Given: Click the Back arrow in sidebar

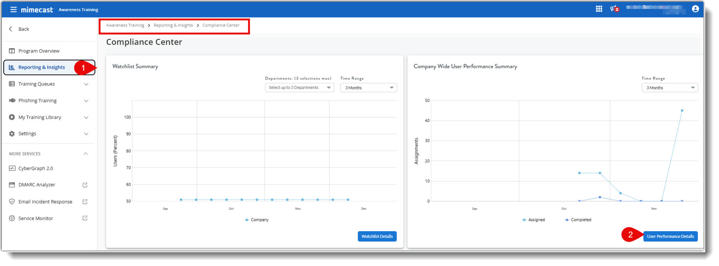Looking at the screenshot, I should [11, 29].
